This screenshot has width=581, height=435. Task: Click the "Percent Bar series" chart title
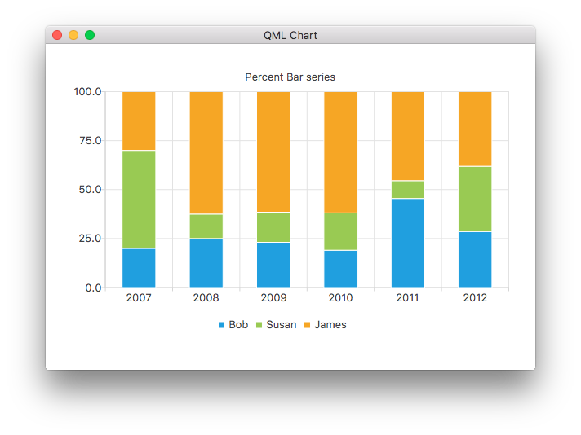[x=290, y=77]
